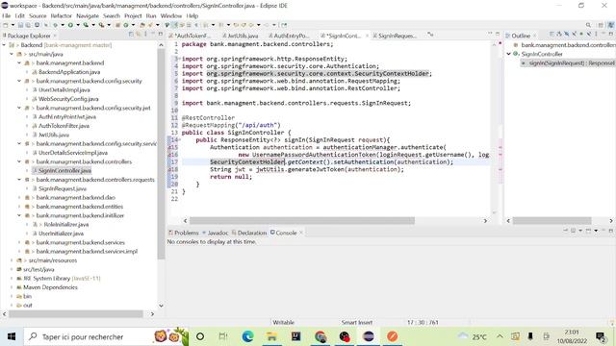
Task: Open Chrome from taskbar
Action: tap(321, 336)
